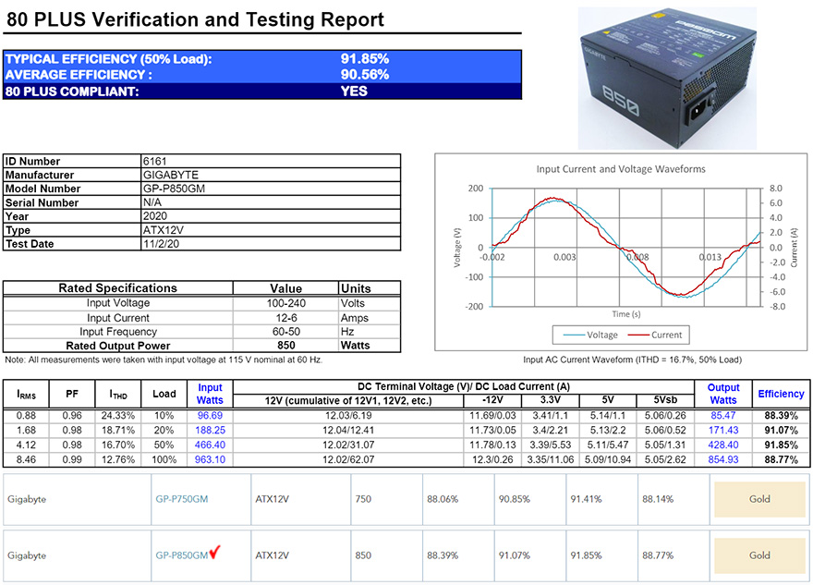Click the 5Vsb reading 5.05/2.62
This screenshot has height=585, width=813.
pyautogui.click(x=665, y=459)
